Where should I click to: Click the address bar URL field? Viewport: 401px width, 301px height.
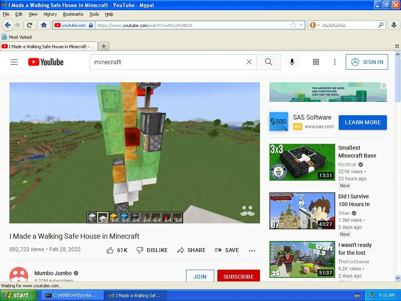(x=193, y=25)
